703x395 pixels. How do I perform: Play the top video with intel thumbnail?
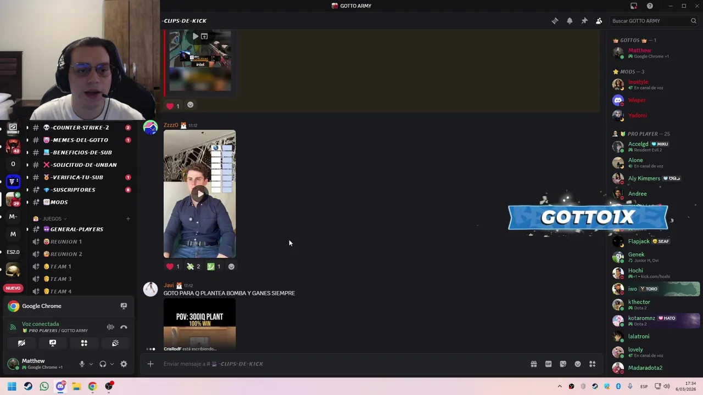[195, 36]
